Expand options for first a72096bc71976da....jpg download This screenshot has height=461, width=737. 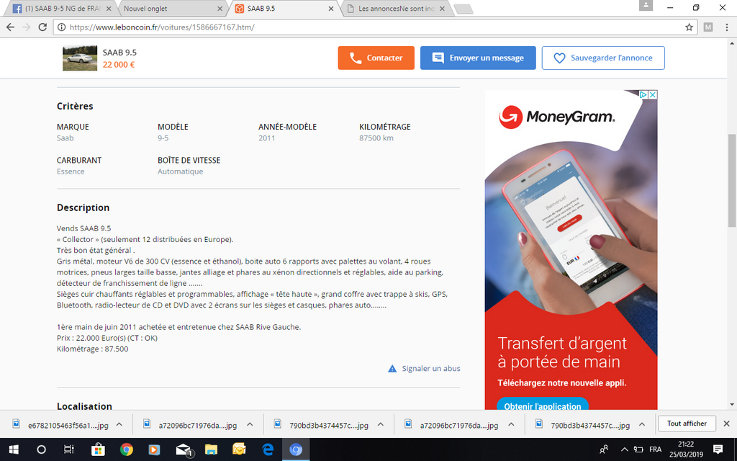point(250,424)
